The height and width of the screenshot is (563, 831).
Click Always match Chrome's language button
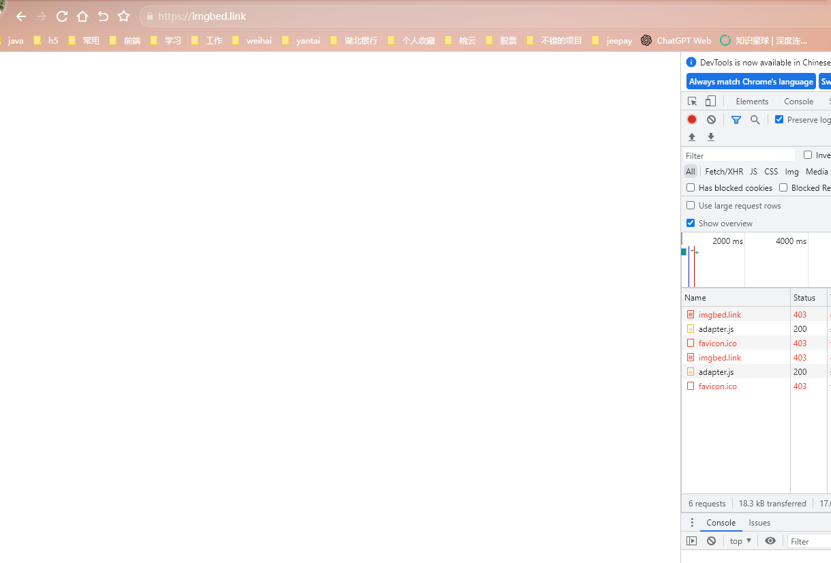tap(751, 82)
